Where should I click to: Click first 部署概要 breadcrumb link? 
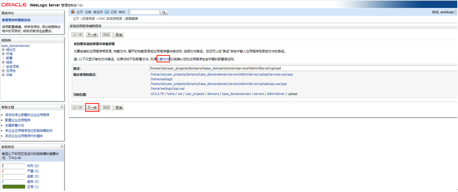[x=89, y=18]
